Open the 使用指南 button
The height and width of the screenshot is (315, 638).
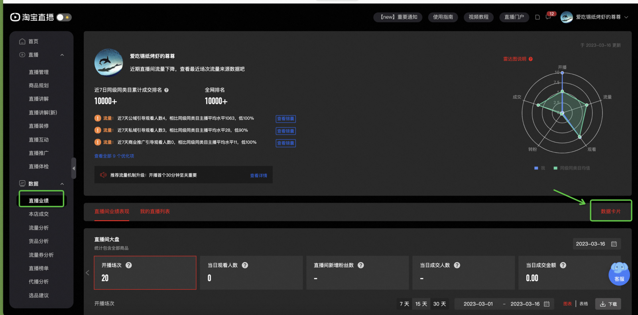coord(443,17)
